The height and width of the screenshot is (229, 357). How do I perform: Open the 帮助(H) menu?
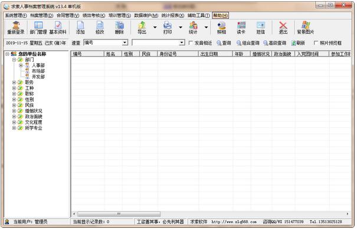coord(220,15)
